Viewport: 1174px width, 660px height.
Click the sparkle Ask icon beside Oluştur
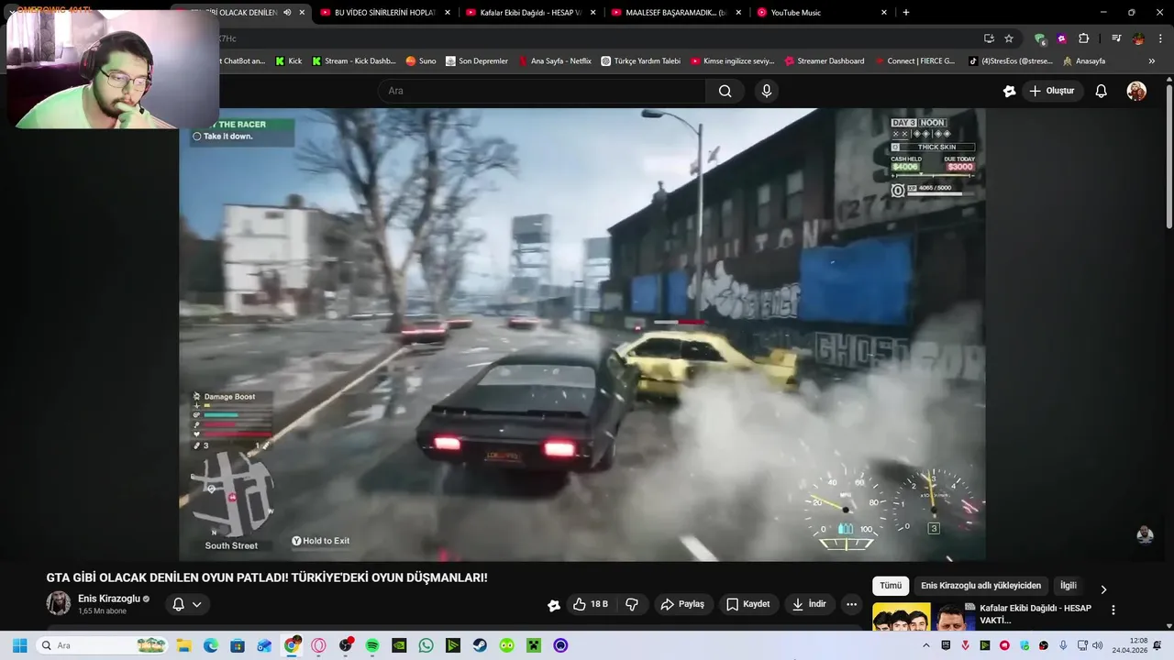[1009, 91]
